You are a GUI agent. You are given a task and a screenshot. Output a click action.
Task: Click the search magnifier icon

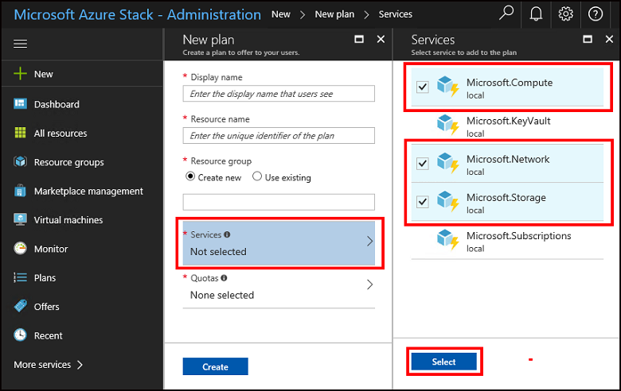506,14
